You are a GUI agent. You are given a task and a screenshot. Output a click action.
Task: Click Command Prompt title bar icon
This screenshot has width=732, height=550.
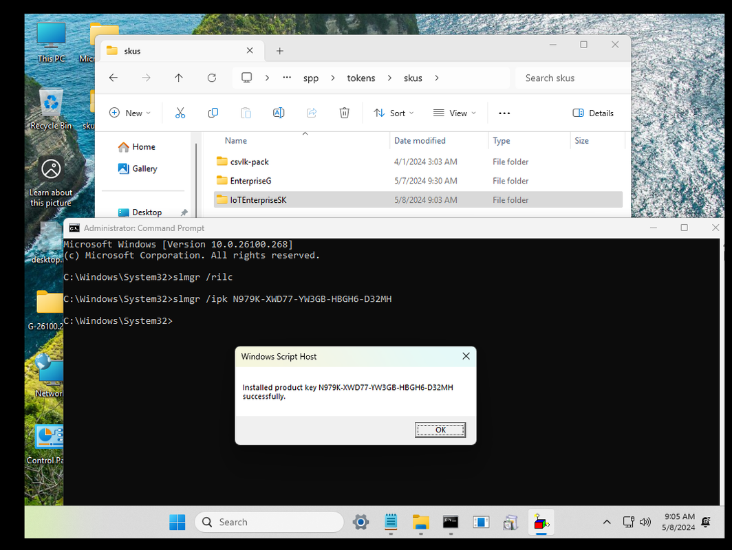pos(74,228)
